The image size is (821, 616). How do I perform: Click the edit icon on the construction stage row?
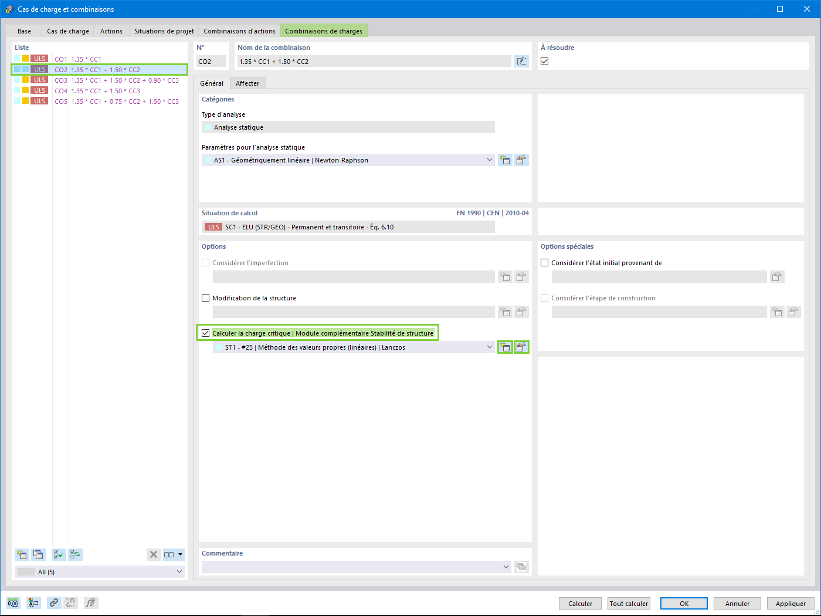(793, 312)
